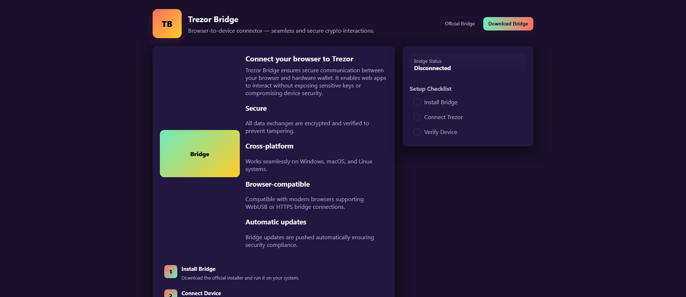Click the Install Bridge step title

coord(198,269)
